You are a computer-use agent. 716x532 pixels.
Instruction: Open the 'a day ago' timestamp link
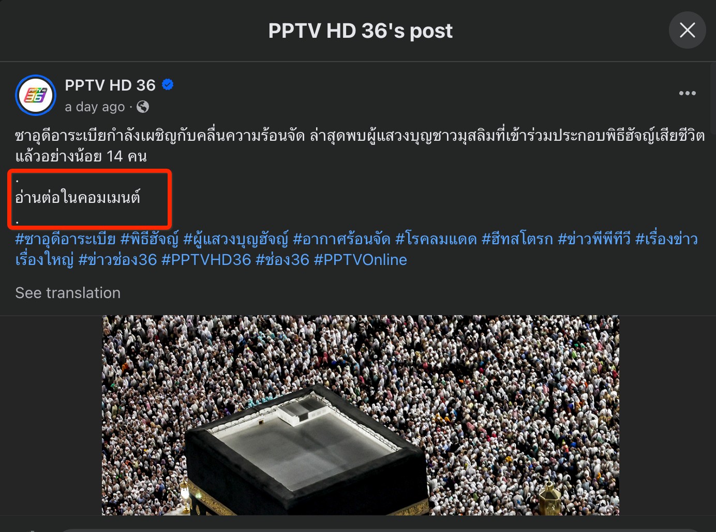click(x=95, y=107)
